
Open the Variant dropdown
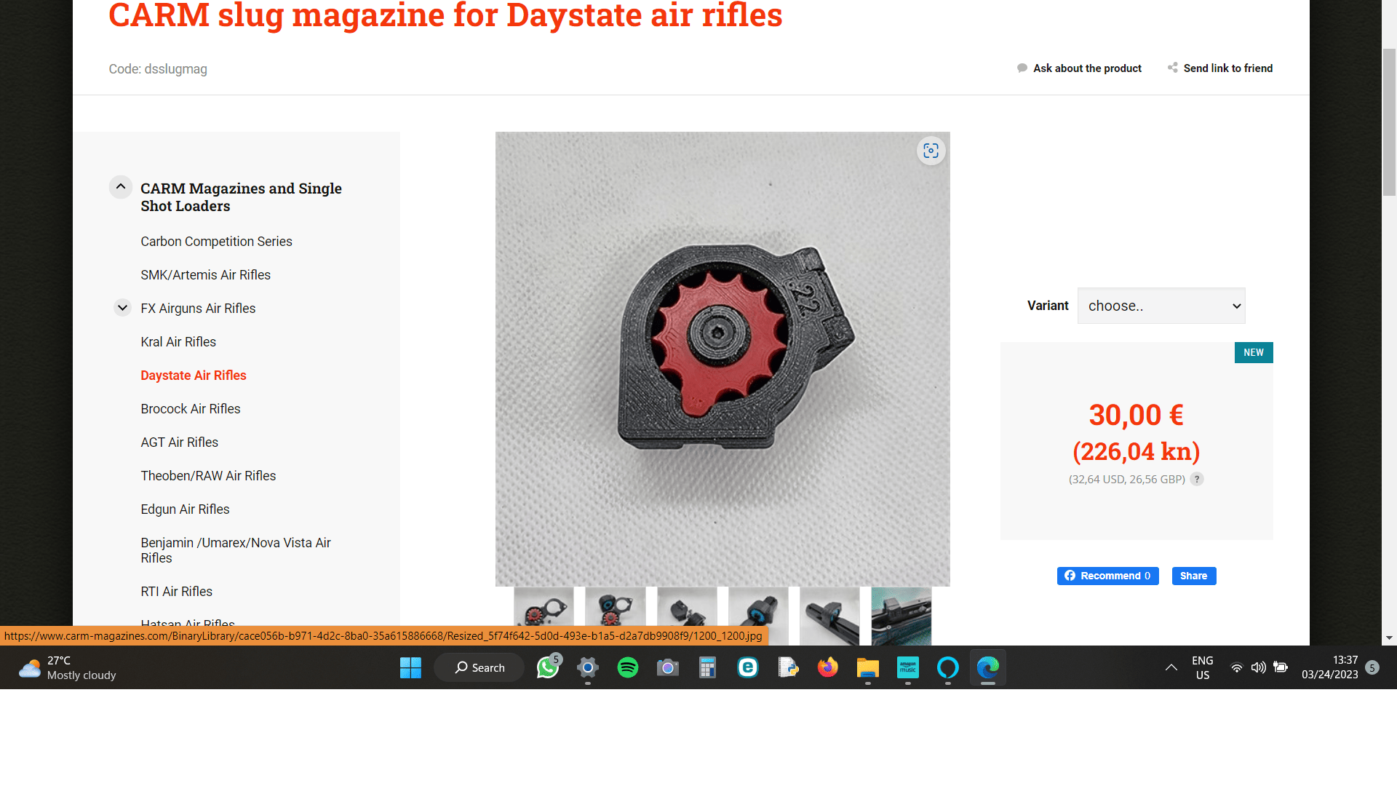tap(1161, 306)
